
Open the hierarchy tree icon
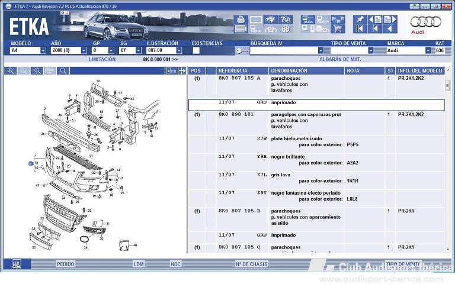[270, 28]
